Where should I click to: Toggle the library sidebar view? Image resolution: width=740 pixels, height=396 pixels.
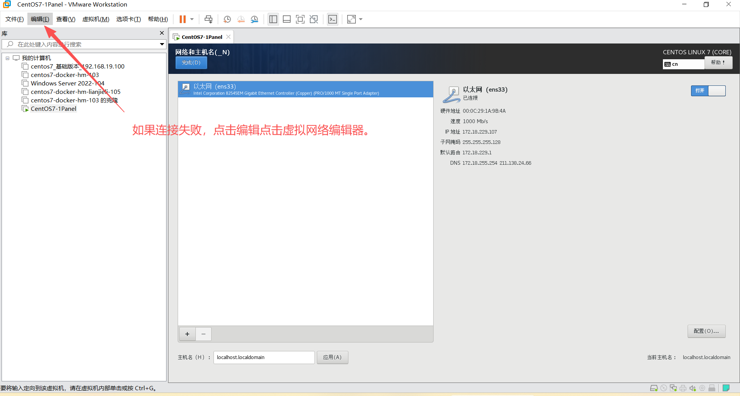pyautogui.click(x=273, y=19)
